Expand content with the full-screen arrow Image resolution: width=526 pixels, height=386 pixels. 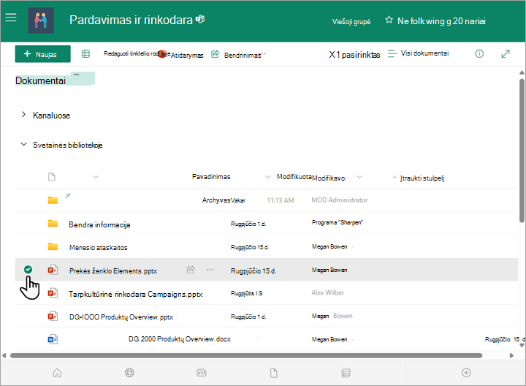(506, 53)
